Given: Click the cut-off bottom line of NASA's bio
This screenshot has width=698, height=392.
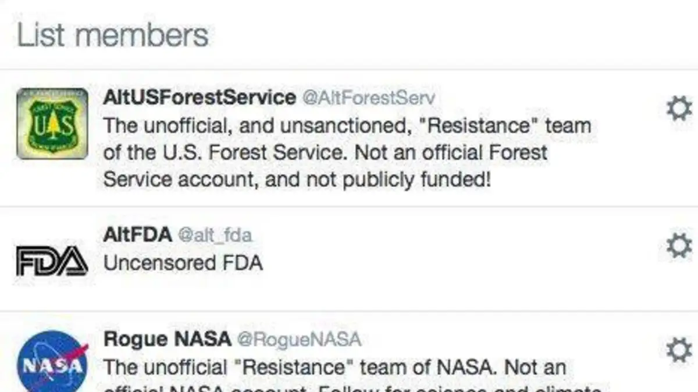Looking at the screenshot, I should (x=353, y=388).
